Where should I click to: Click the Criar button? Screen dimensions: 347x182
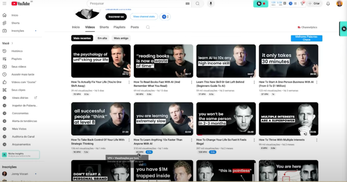(x=314, y=4)
